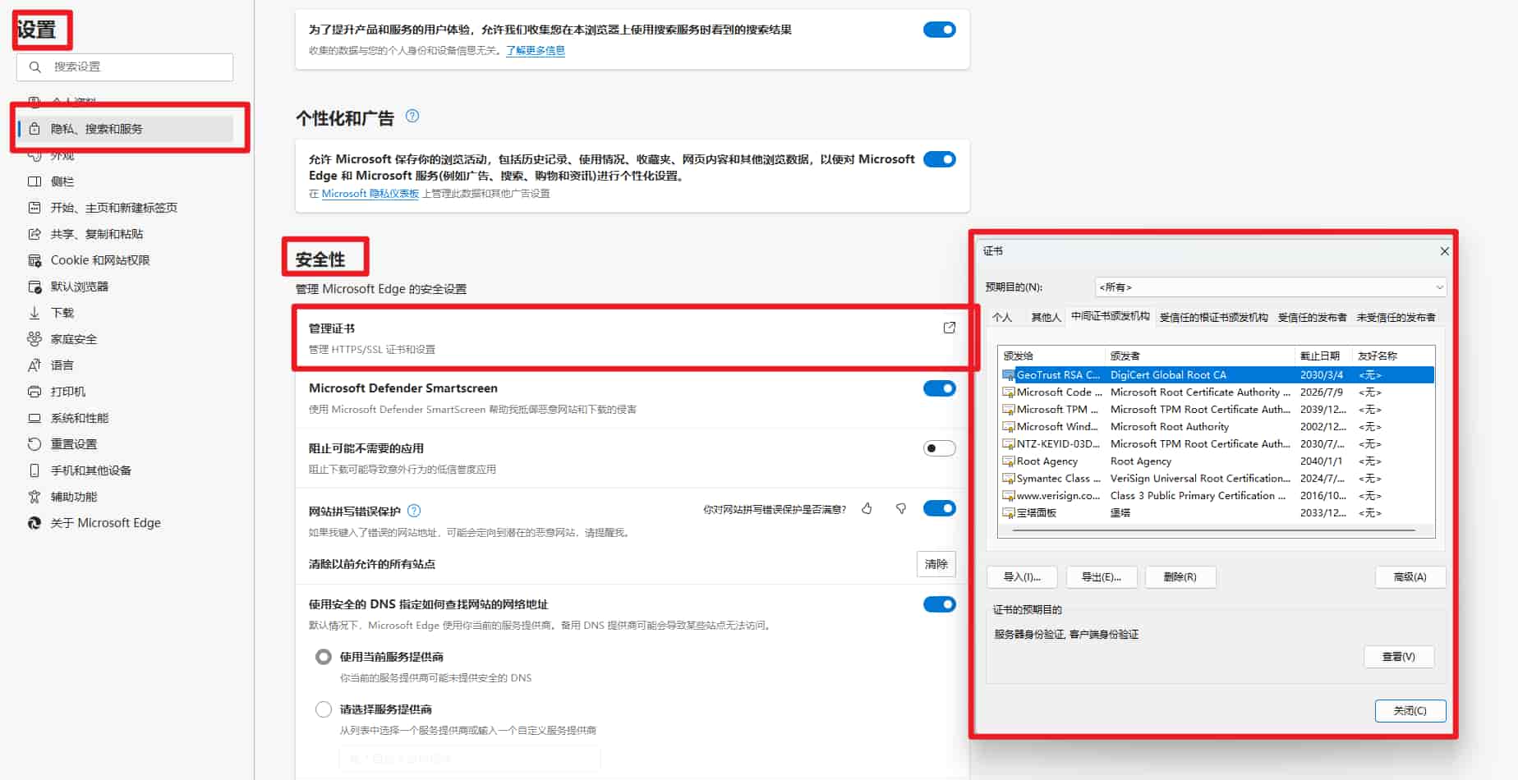Select Cookie 和网站权限 in the sidebar

pyautogui.click(x=100, y=259)
